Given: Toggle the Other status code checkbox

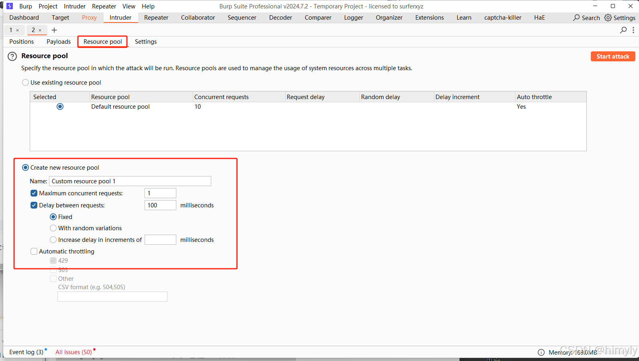Looking at the screenshot, I should pyautogui.click(x=53, y=278).
